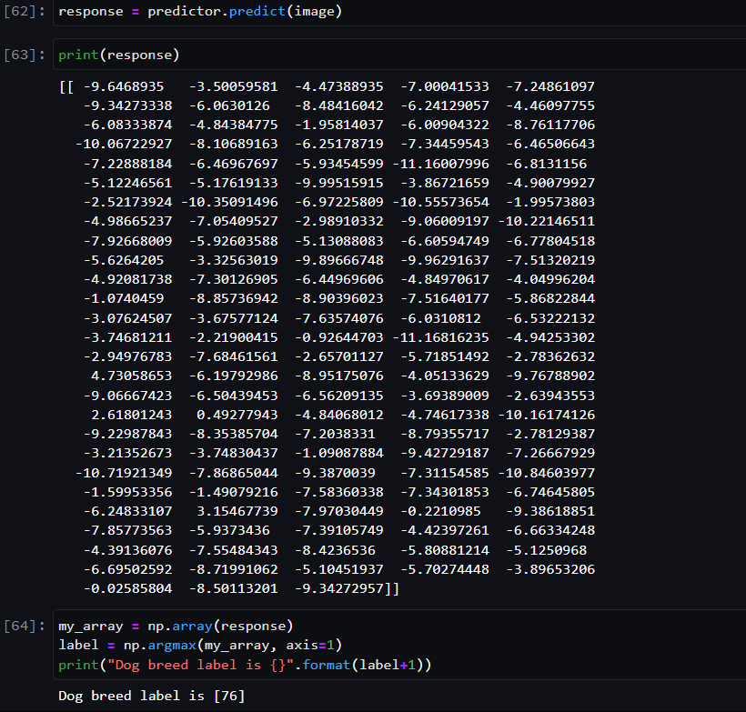Click the value -5.1250968
Image resolution: width=746 pixels, height=712 pixels.
pos(546,550)
